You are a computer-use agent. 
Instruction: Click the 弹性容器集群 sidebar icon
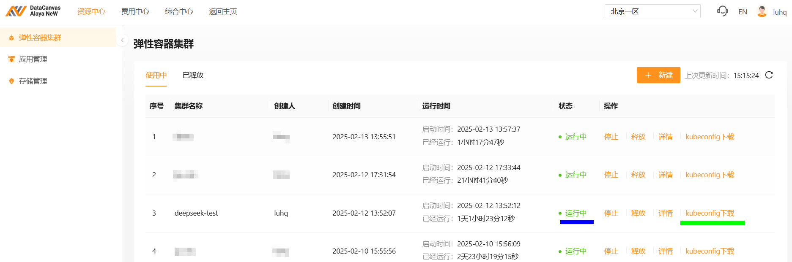click(11, 38)
